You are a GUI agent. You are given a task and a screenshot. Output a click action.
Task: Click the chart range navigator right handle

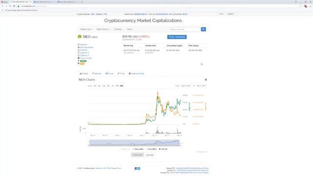click(x=179, y=142)
